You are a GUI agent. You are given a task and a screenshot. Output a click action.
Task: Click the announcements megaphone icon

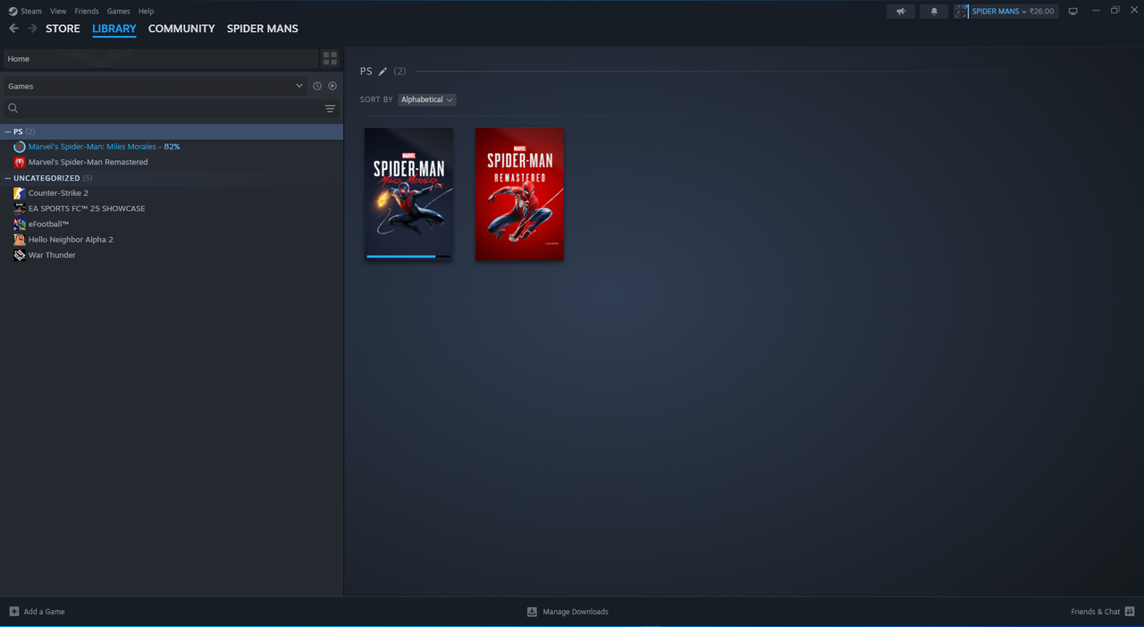coord(901,12)
